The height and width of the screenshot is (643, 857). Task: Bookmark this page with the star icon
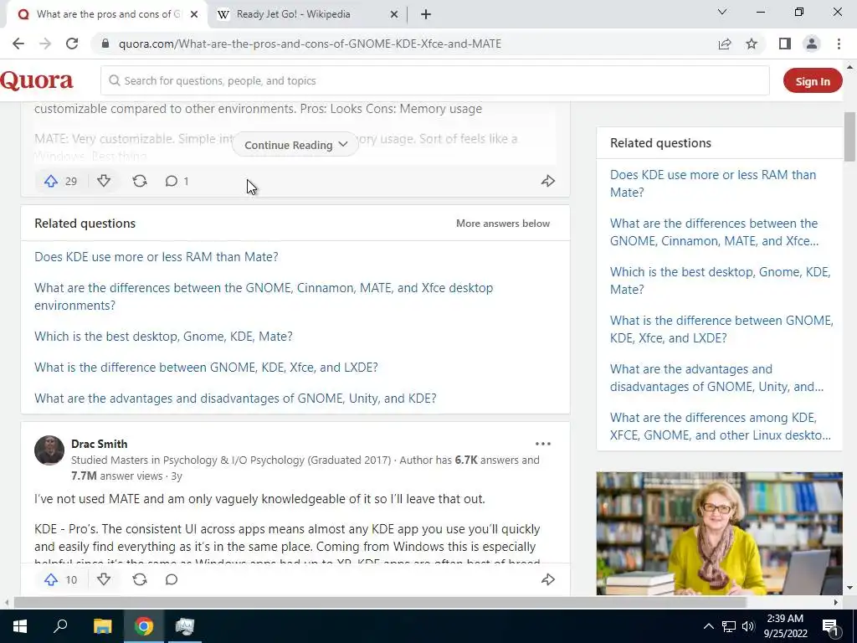752,44
